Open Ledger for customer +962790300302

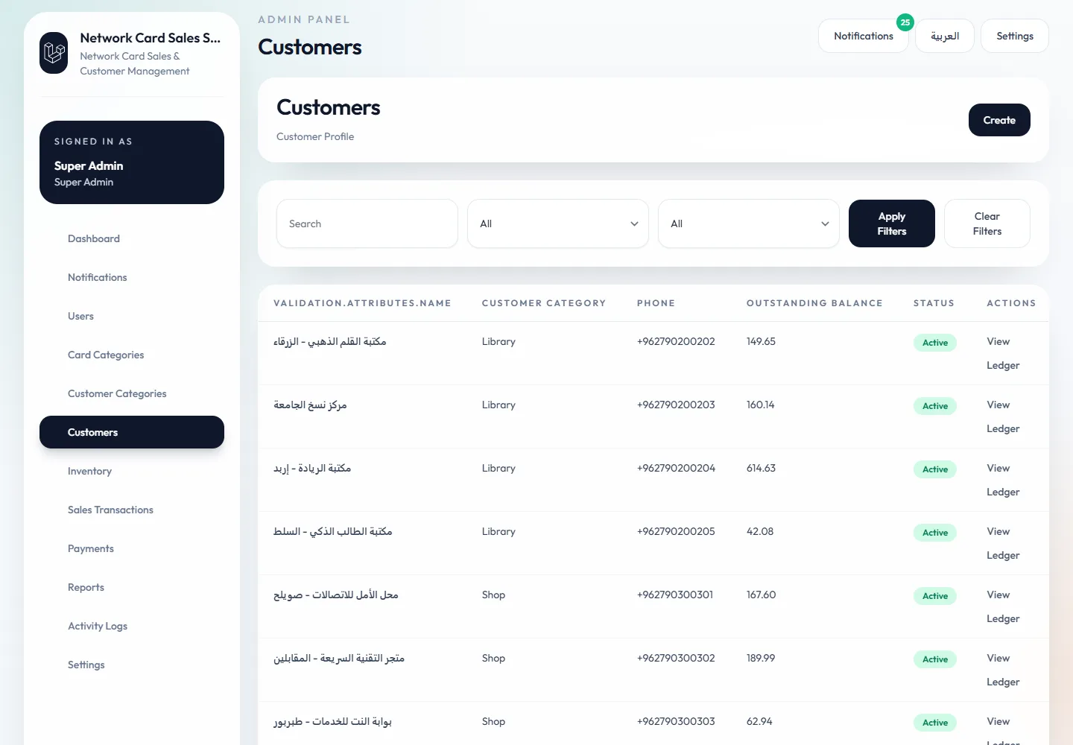(x=1003, y=682)
